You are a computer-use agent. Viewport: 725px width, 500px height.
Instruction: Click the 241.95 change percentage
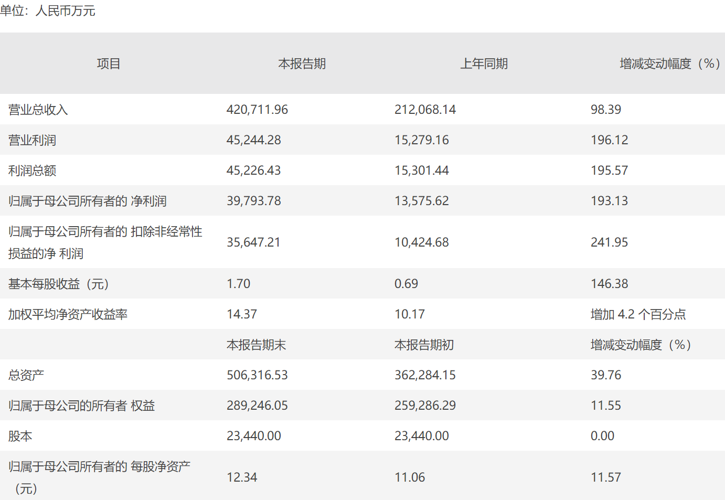tap(609, 242)
